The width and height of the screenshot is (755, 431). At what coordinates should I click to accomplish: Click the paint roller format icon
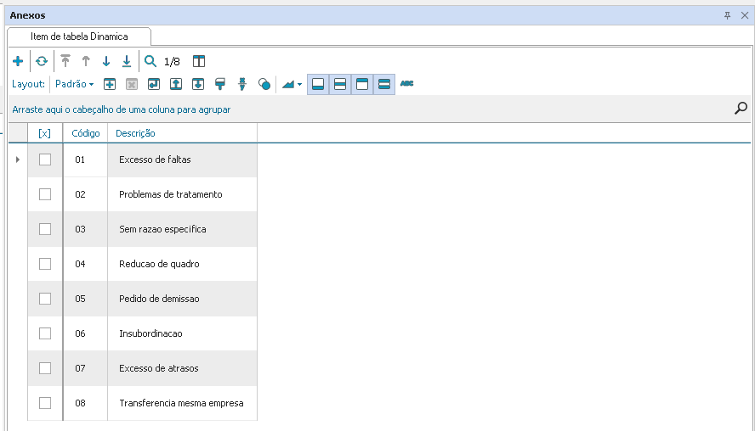[220, 85]
